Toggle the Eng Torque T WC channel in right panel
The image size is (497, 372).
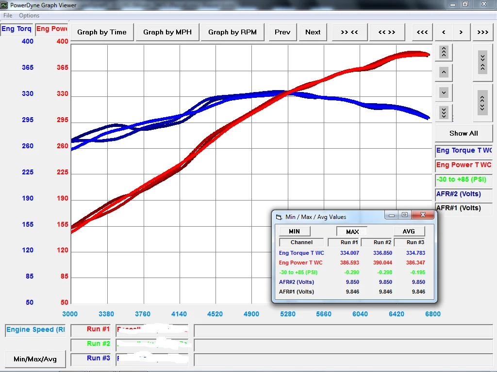point(464,151)
